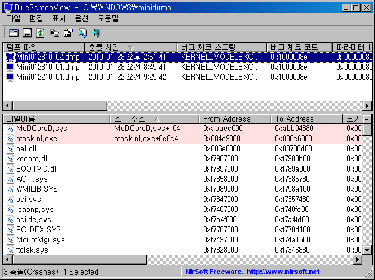Open the 편집 menu

(36, 18)
